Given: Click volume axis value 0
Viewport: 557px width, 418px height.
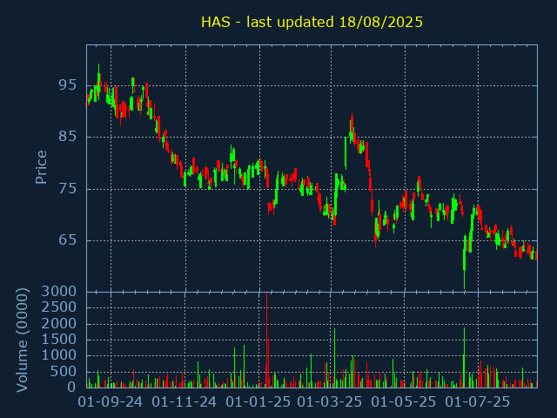Looking at the screenshot, I should pyautogui.click(x=72, y=387).
